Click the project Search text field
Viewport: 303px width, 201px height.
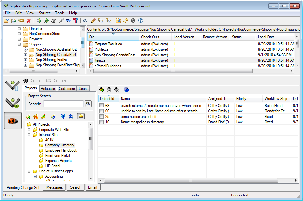63,104
